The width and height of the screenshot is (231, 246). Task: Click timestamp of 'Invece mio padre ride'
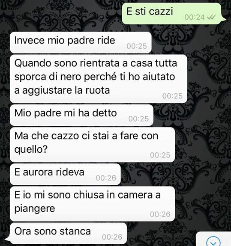[137, 46]
